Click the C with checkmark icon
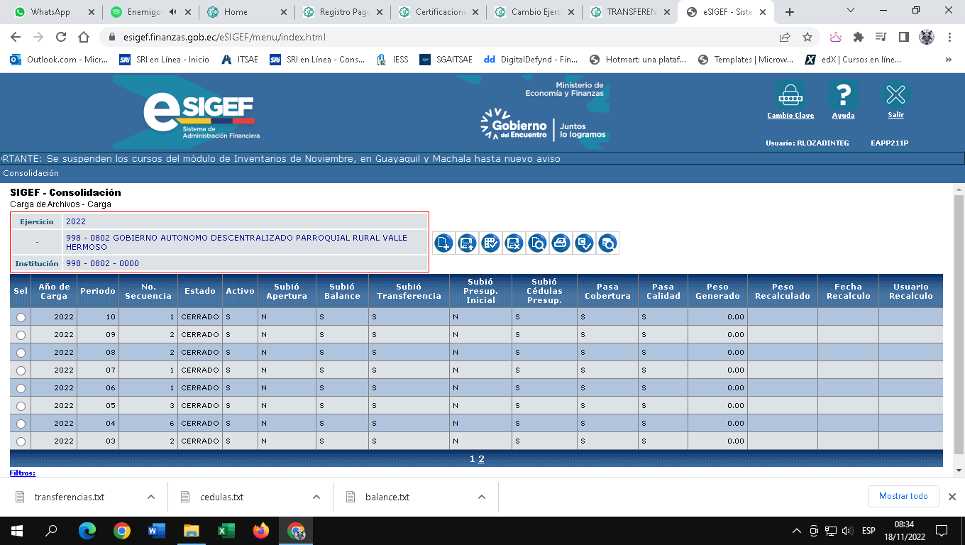Viewport: 965px width, 545px height. point(584,243)
